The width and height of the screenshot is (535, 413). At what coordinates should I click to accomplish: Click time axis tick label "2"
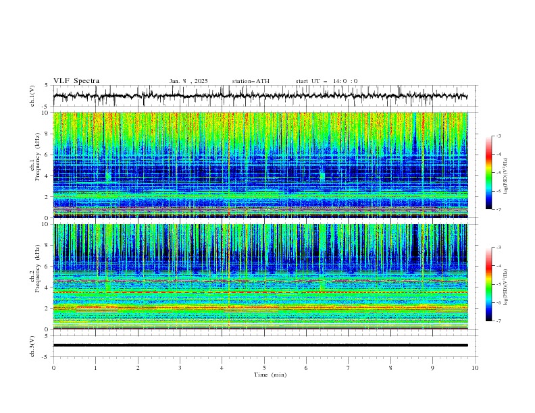click(138, 368)
